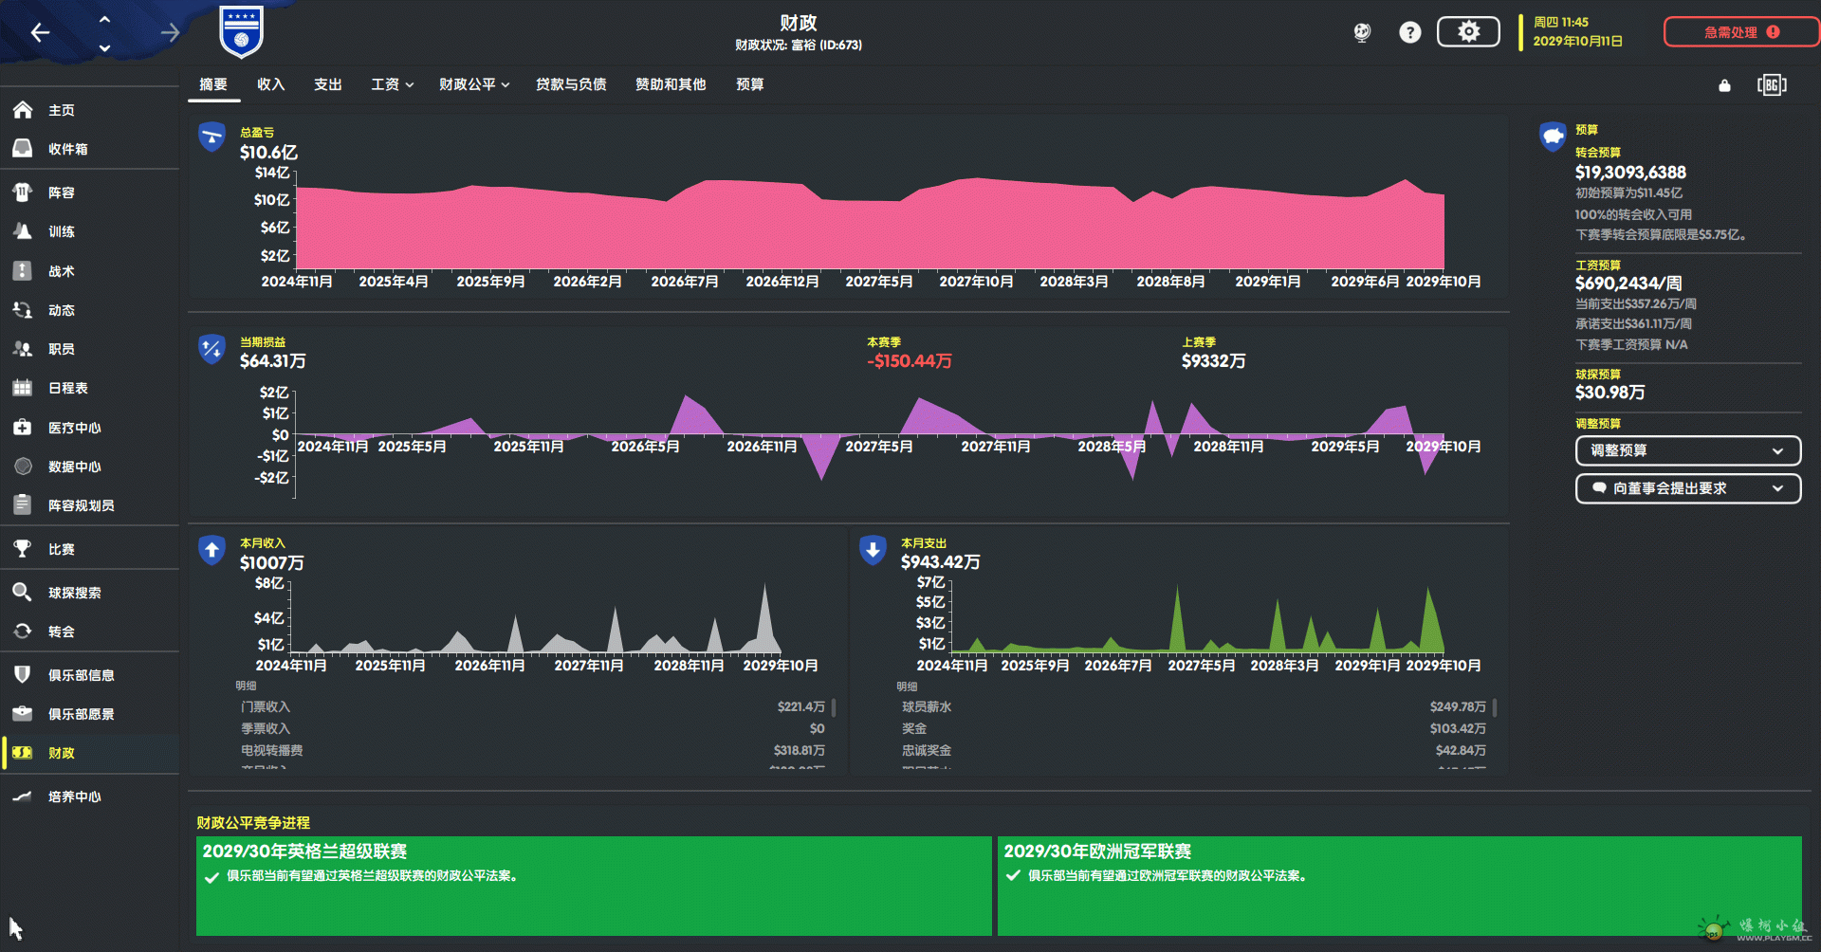The height and width of the screenshot is (952, 1821).
Task: Open the 2029/30年欧洲冠军联赛 panel
Action: (x=1399, y=886)
